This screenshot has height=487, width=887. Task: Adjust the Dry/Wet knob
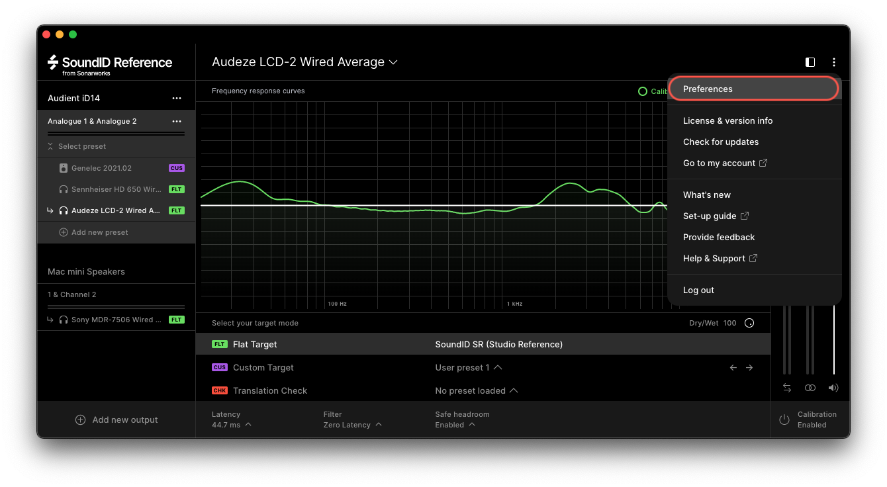point(749,323)
